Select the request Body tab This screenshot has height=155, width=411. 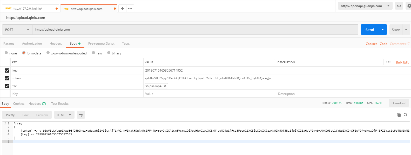(75, 44)
